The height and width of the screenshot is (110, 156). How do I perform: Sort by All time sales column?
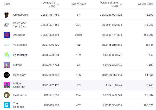coord(145,4)
